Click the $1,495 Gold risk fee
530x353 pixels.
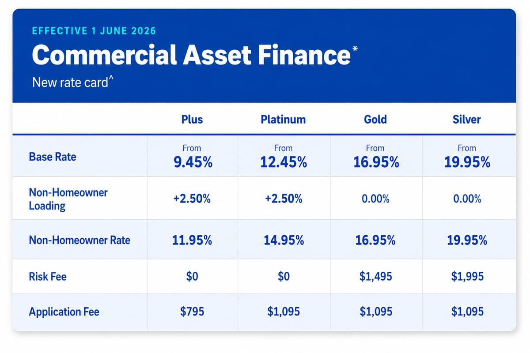(x=376, y=277)
